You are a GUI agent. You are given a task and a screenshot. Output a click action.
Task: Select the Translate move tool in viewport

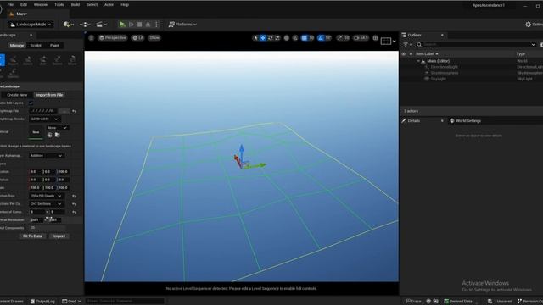pyautogui.click(x=263, y=37)
